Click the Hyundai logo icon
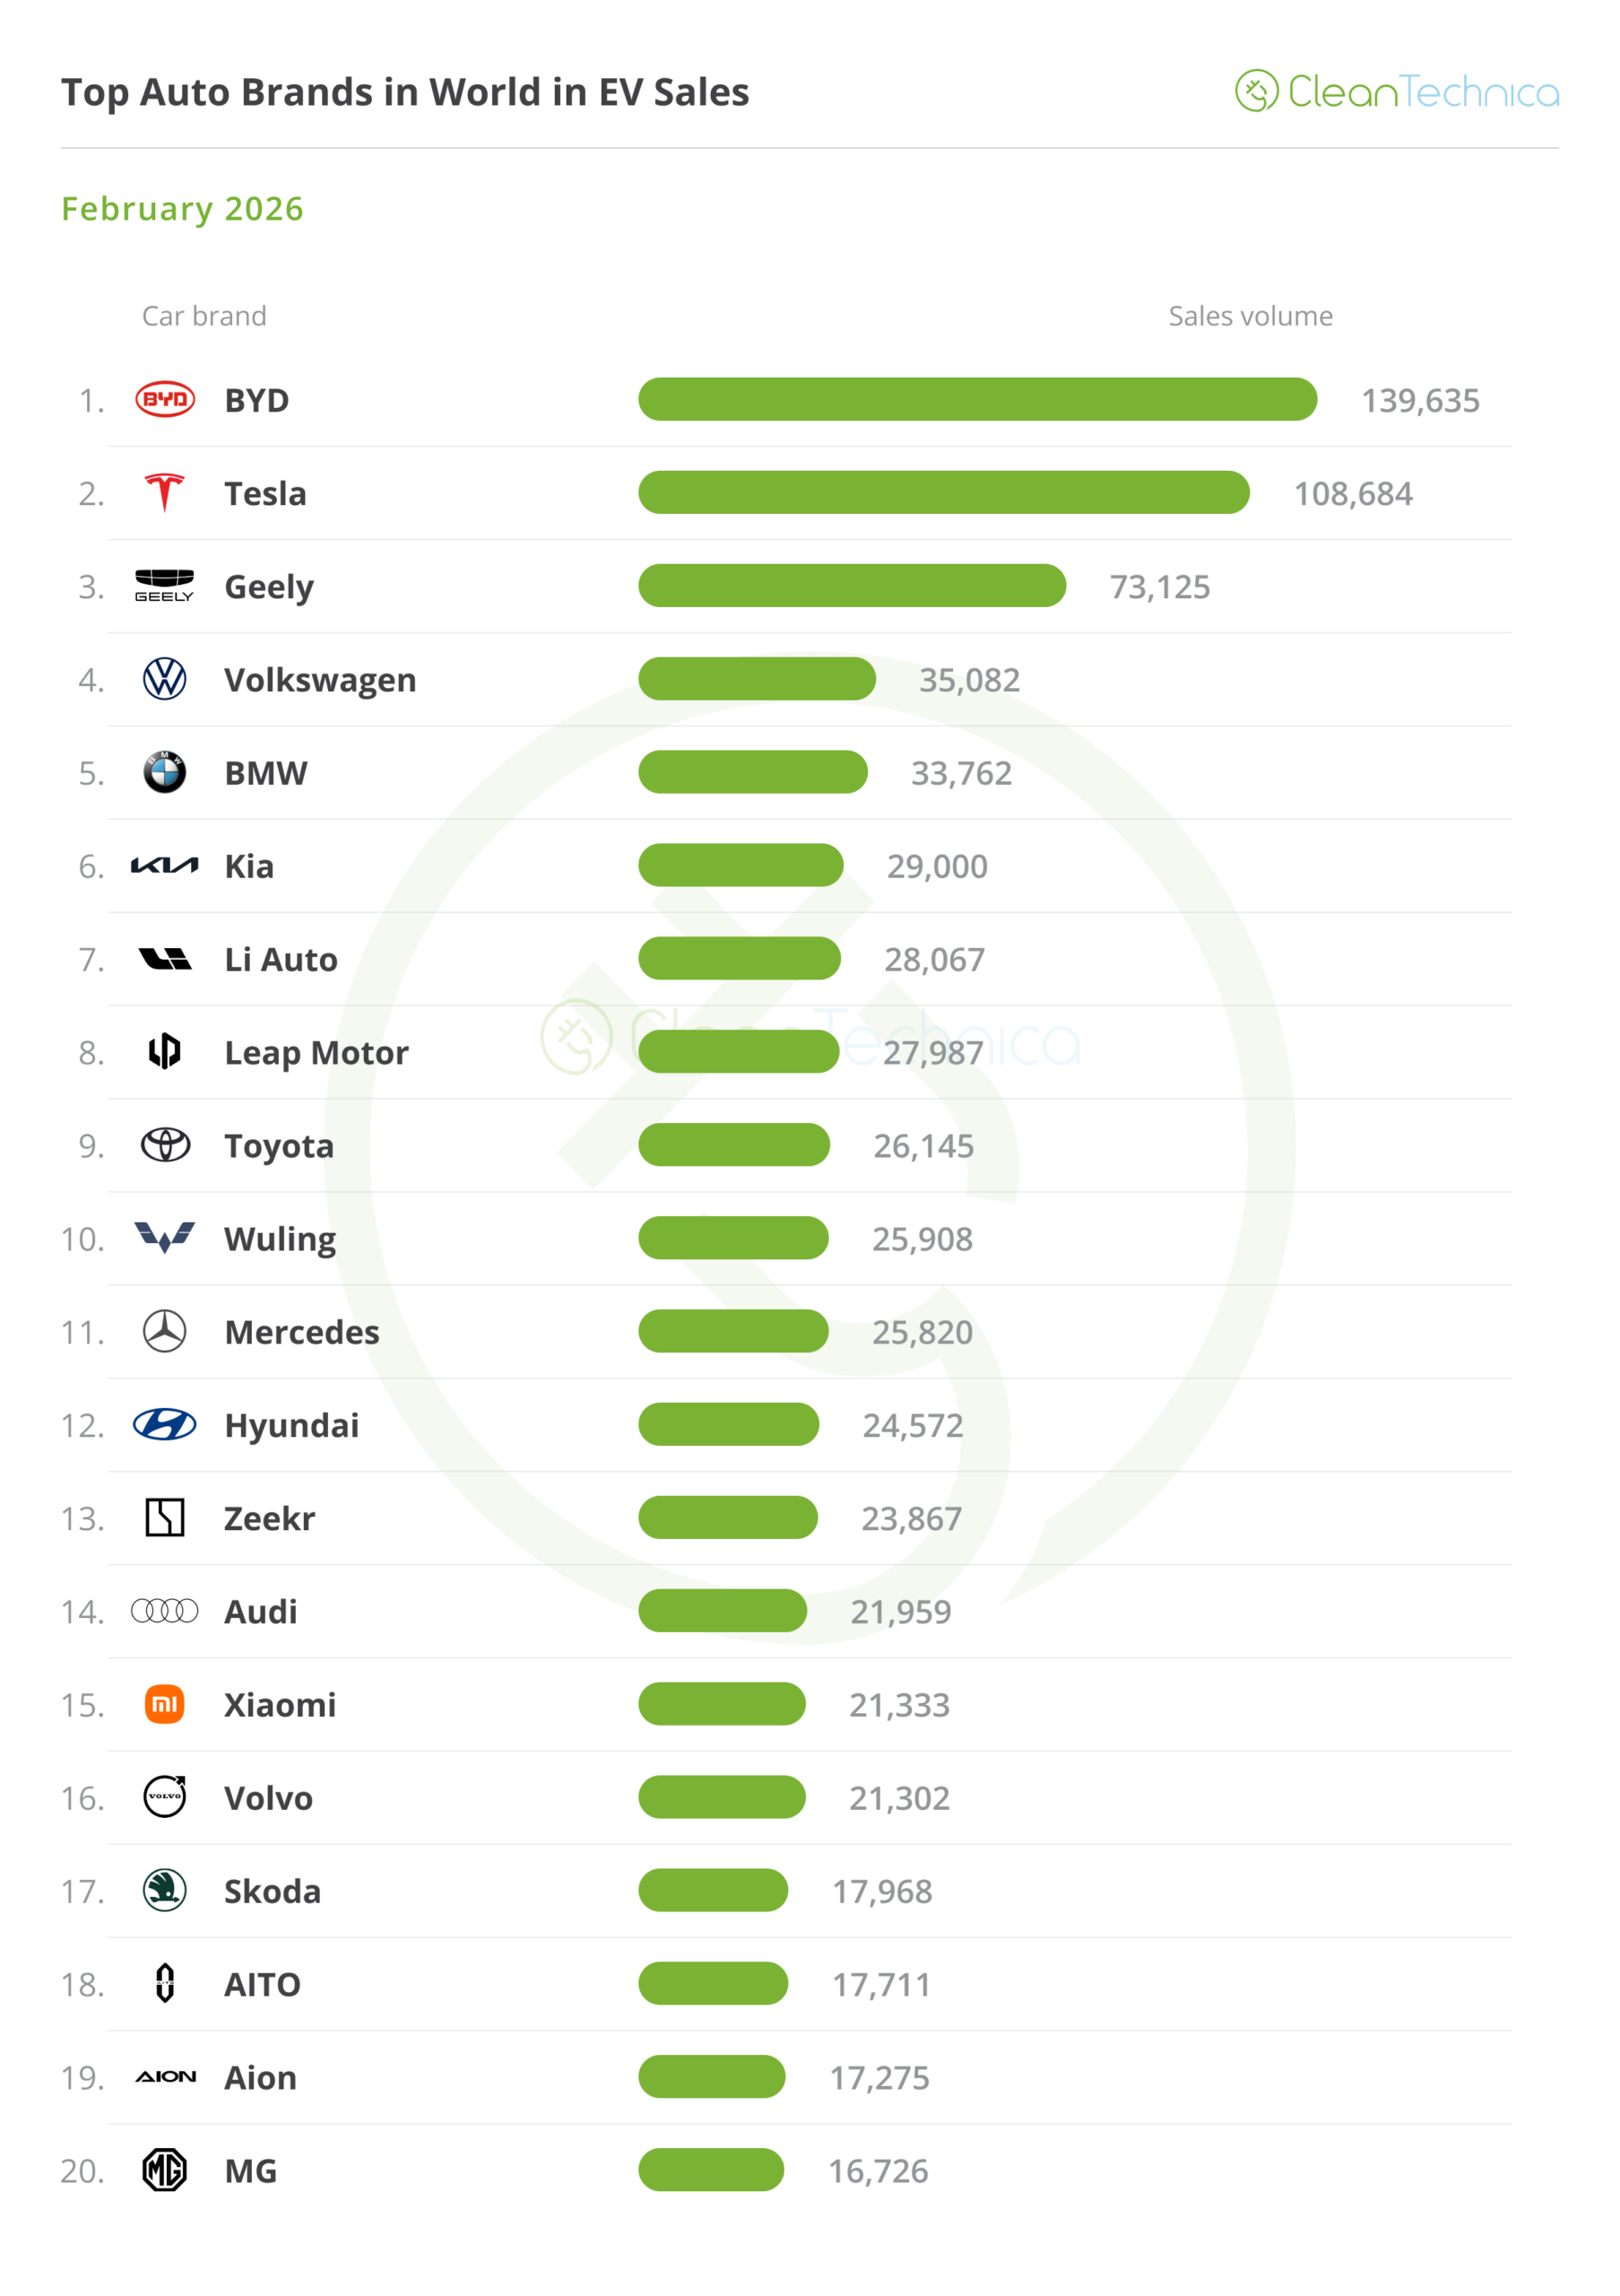The width and height of the screenshot is (1620, 2296). [165, 1425]
